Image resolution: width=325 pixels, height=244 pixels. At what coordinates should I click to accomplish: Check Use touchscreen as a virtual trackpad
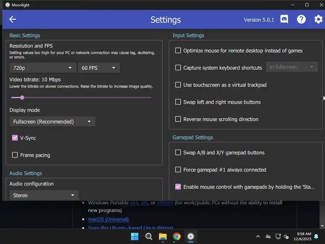point(178,85)
